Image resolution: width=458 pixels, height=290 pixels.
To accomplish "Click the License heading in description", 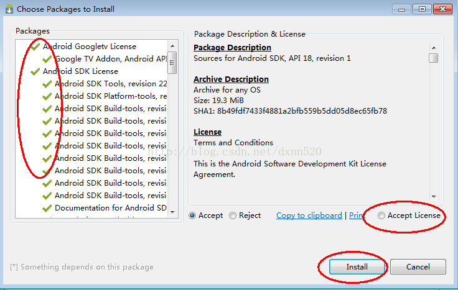I will 207,132.
